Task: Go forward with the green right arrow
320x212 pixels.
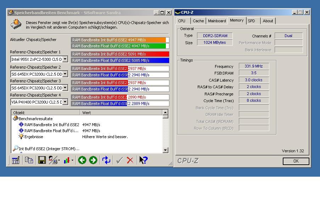Action: pyautogui.click(x=93, y=160)
